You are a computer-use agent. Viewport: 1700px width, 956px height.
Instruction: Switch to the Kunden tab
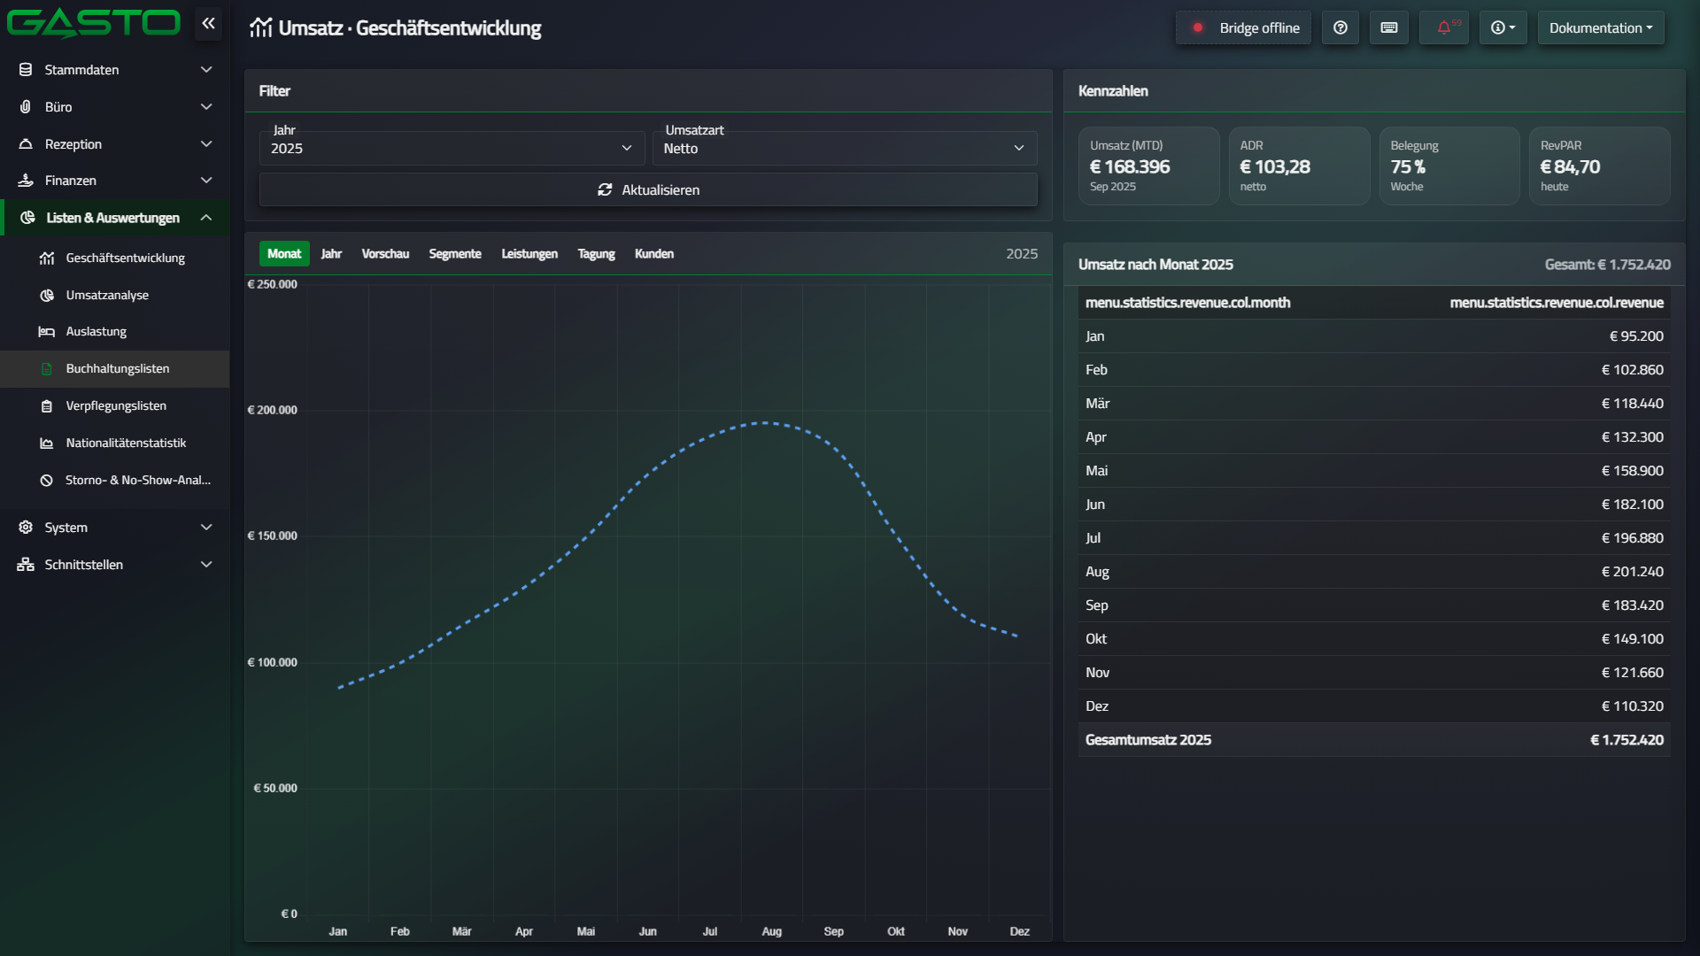tap(654, 254)
